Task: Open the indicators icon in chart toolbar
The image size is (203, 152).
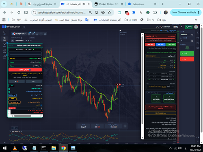Action: (33, 34)
